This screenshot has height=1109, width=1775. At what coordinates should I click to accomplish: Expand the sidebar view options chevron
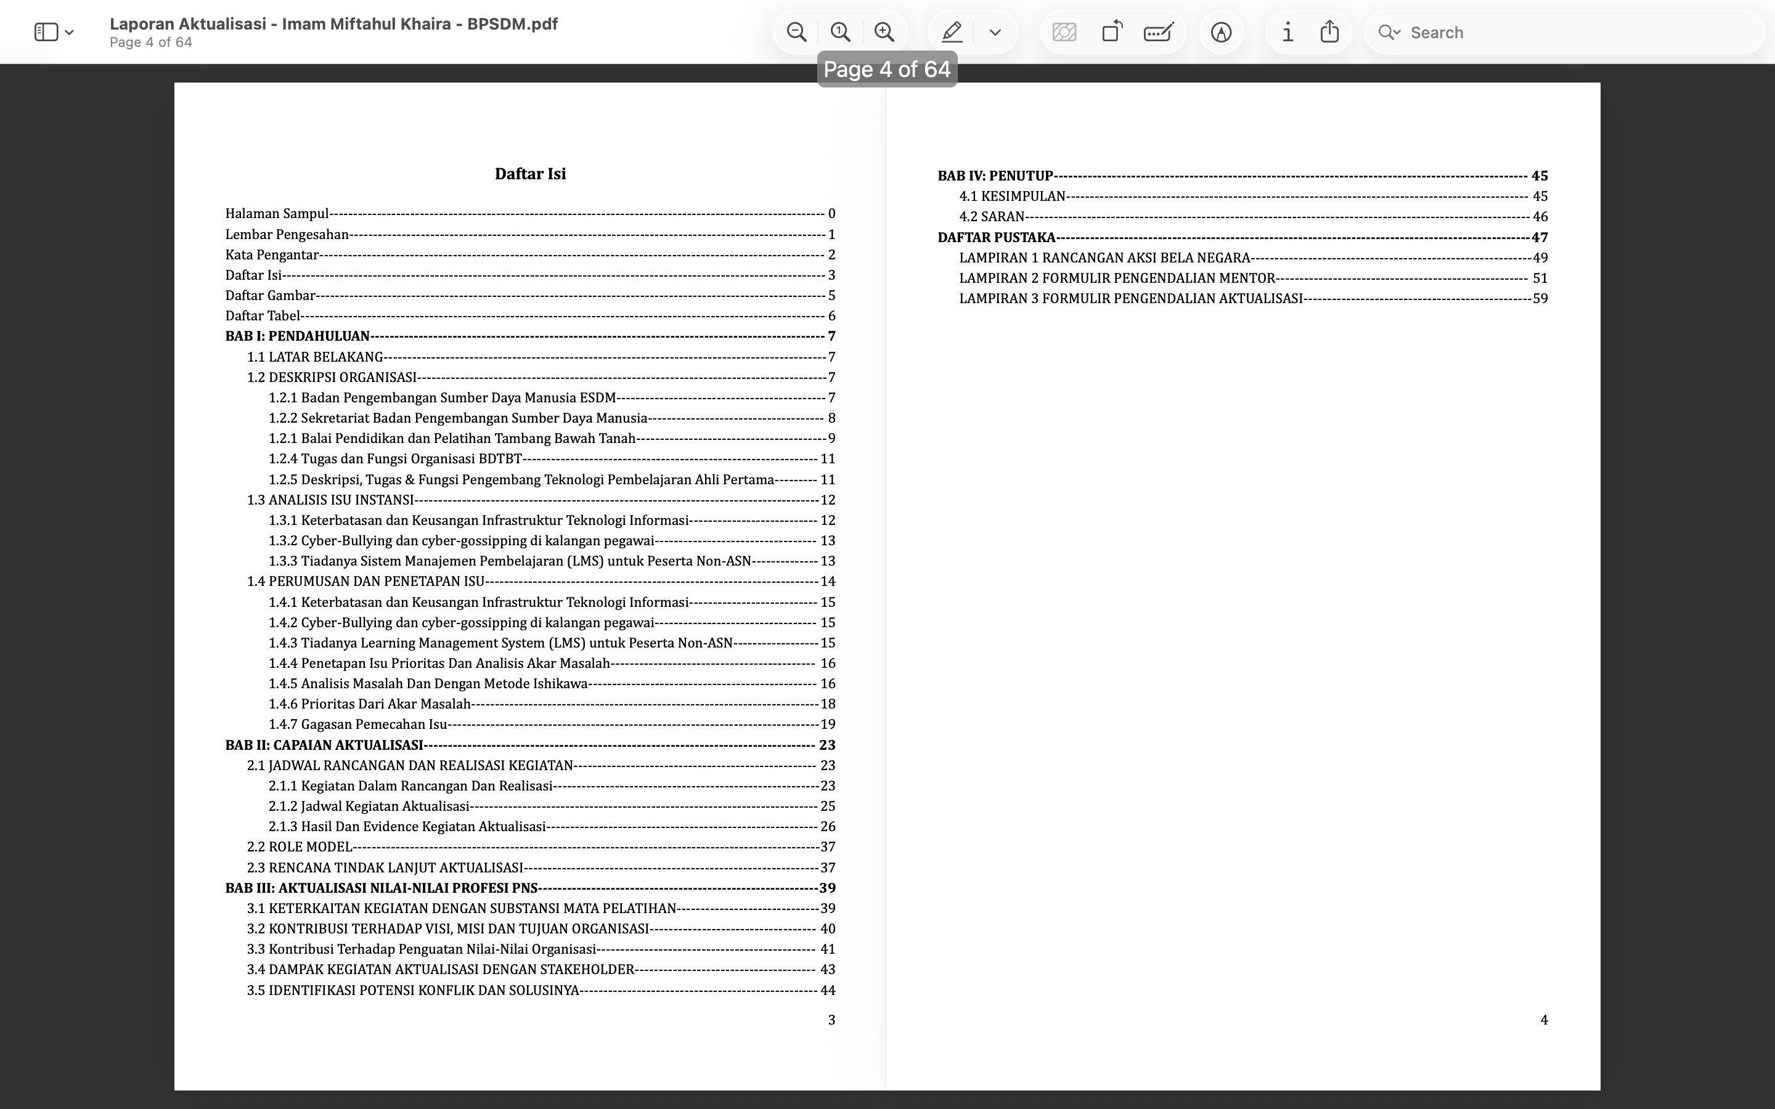pos(70,32)
